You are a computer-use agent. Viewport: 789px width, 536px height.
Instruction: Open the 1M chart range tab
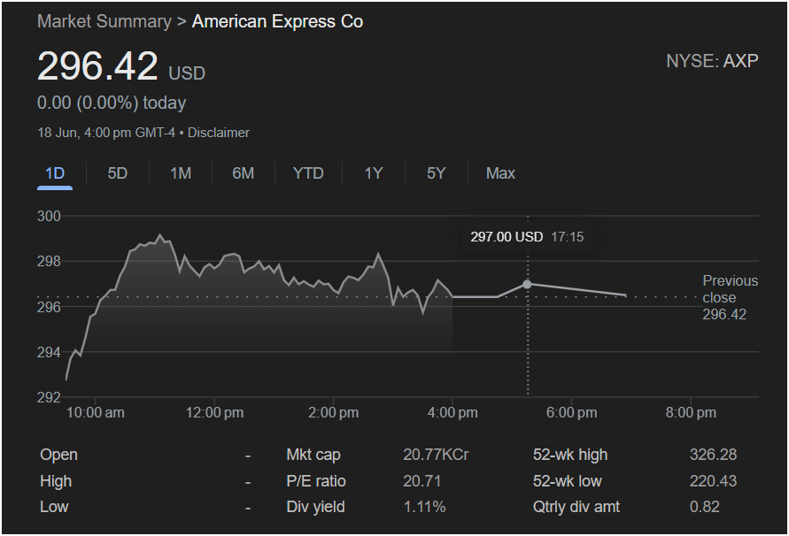(x=181, y=173)
